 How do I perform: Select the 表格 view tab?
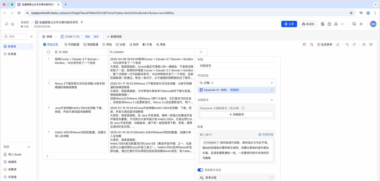pyautogui.click(x=49, y=36)
